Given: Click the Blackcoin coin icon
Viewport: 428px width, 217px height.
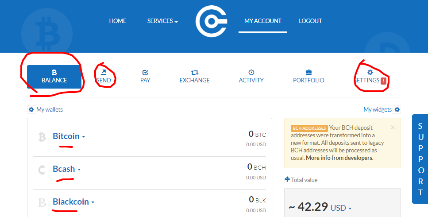Looking at the screenshot, I should tap(42, 202).
